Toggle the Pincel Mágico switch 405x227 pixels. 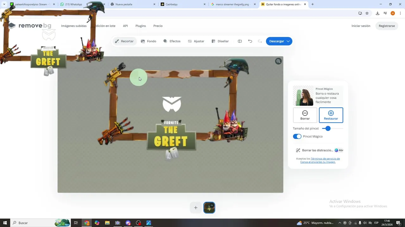click(297, 137)
